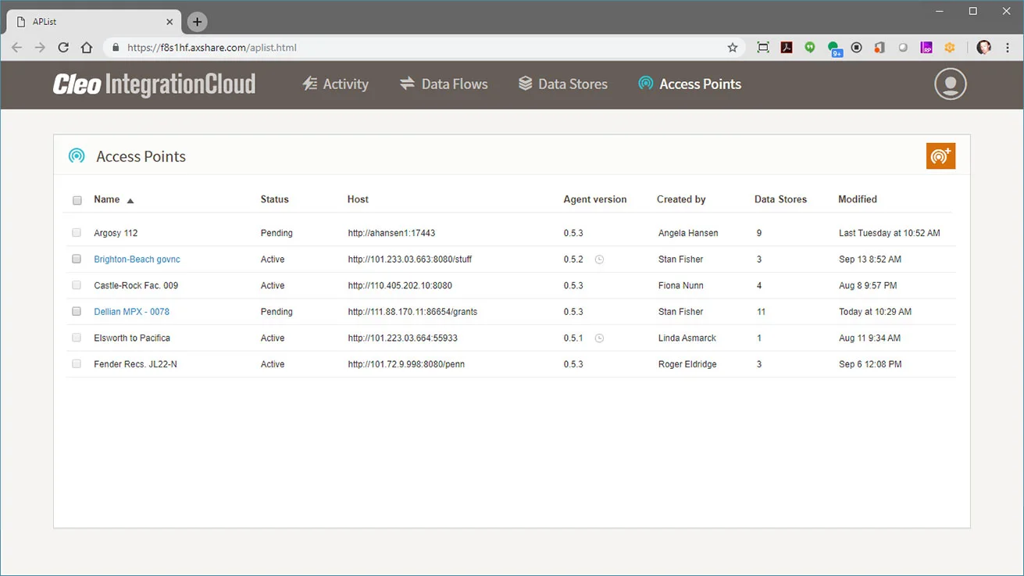Click the Today at 10:29 AM cell
This screenshot has height=576, width=1024.
click(x=875, y=312)
